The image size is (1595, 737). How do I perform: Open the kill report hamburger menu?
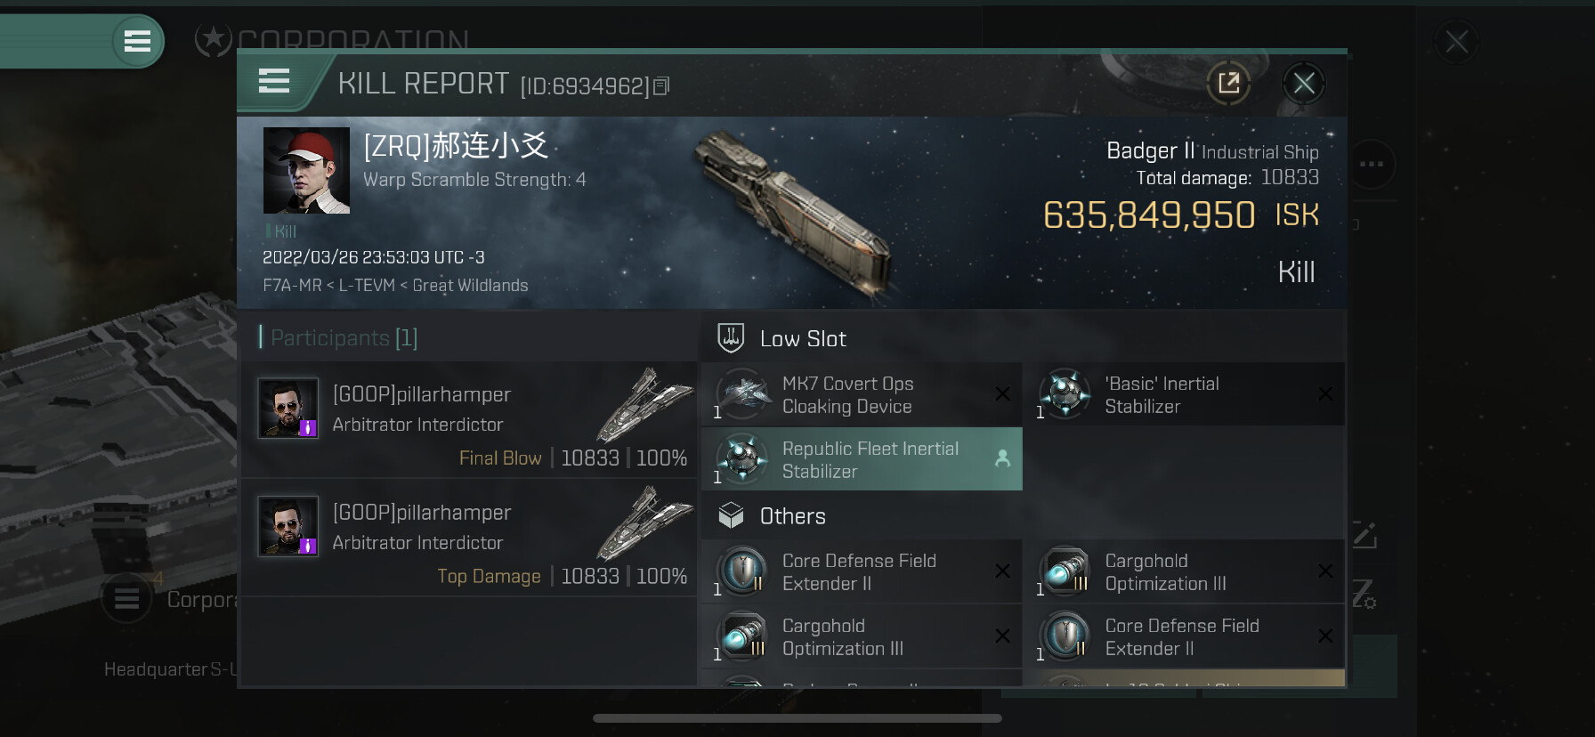coord(274,82)
